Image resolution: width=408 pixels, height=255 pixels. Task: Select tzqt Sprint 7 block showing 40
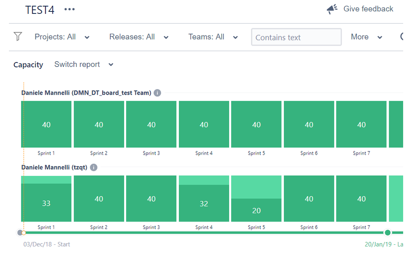[361, 199]
